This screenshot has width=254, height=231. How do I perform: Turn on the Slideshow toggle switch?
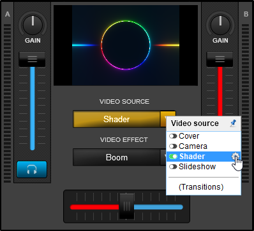coord(173,167)
